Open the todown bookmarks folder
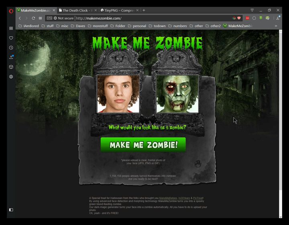Viewport: 289px width, 225px height. point(157,26)
